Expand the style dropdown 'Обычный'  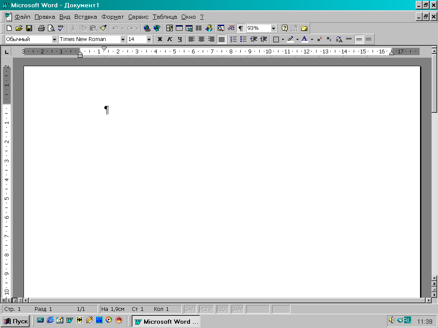tap(54, 39)
